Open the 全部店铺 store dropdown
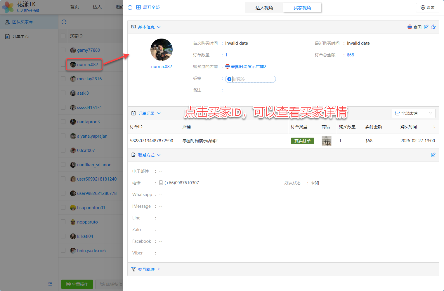The width and height of the screenshot is (444, 291). pos(413,113)
